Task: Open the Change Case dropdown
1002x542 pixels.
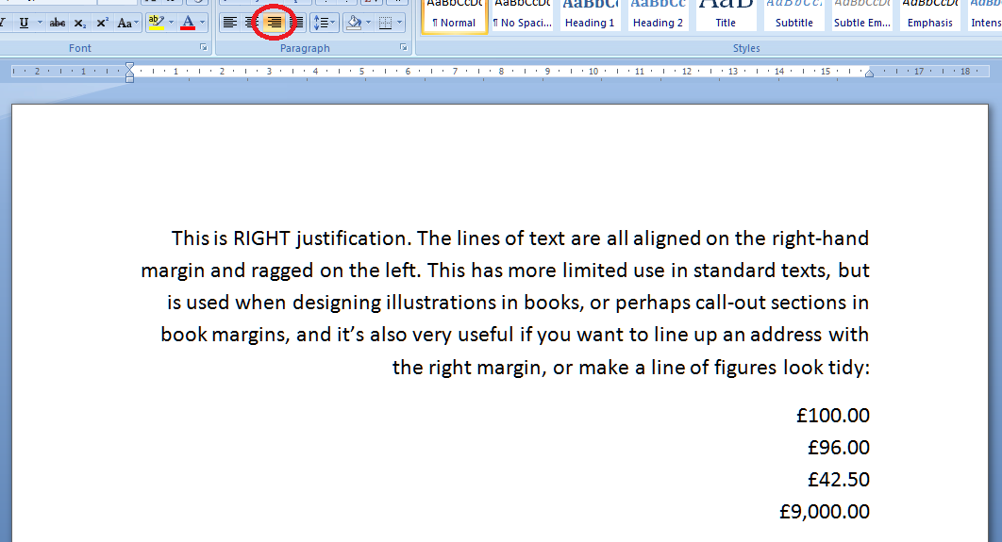Action: [127, 22]
